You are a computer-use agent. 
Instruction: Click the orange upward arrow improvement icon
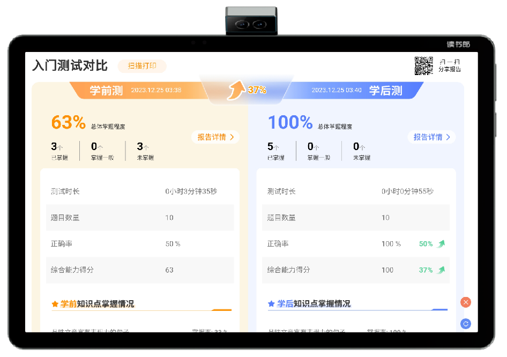click(x=235, y=90)
